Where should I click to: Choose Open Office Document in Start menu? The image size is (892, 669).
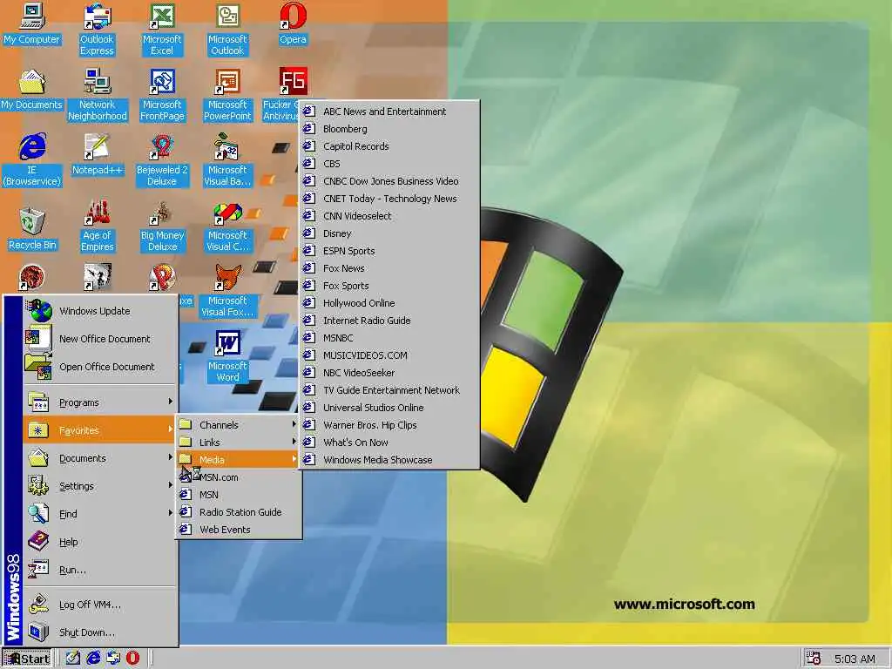coord(100,367)
